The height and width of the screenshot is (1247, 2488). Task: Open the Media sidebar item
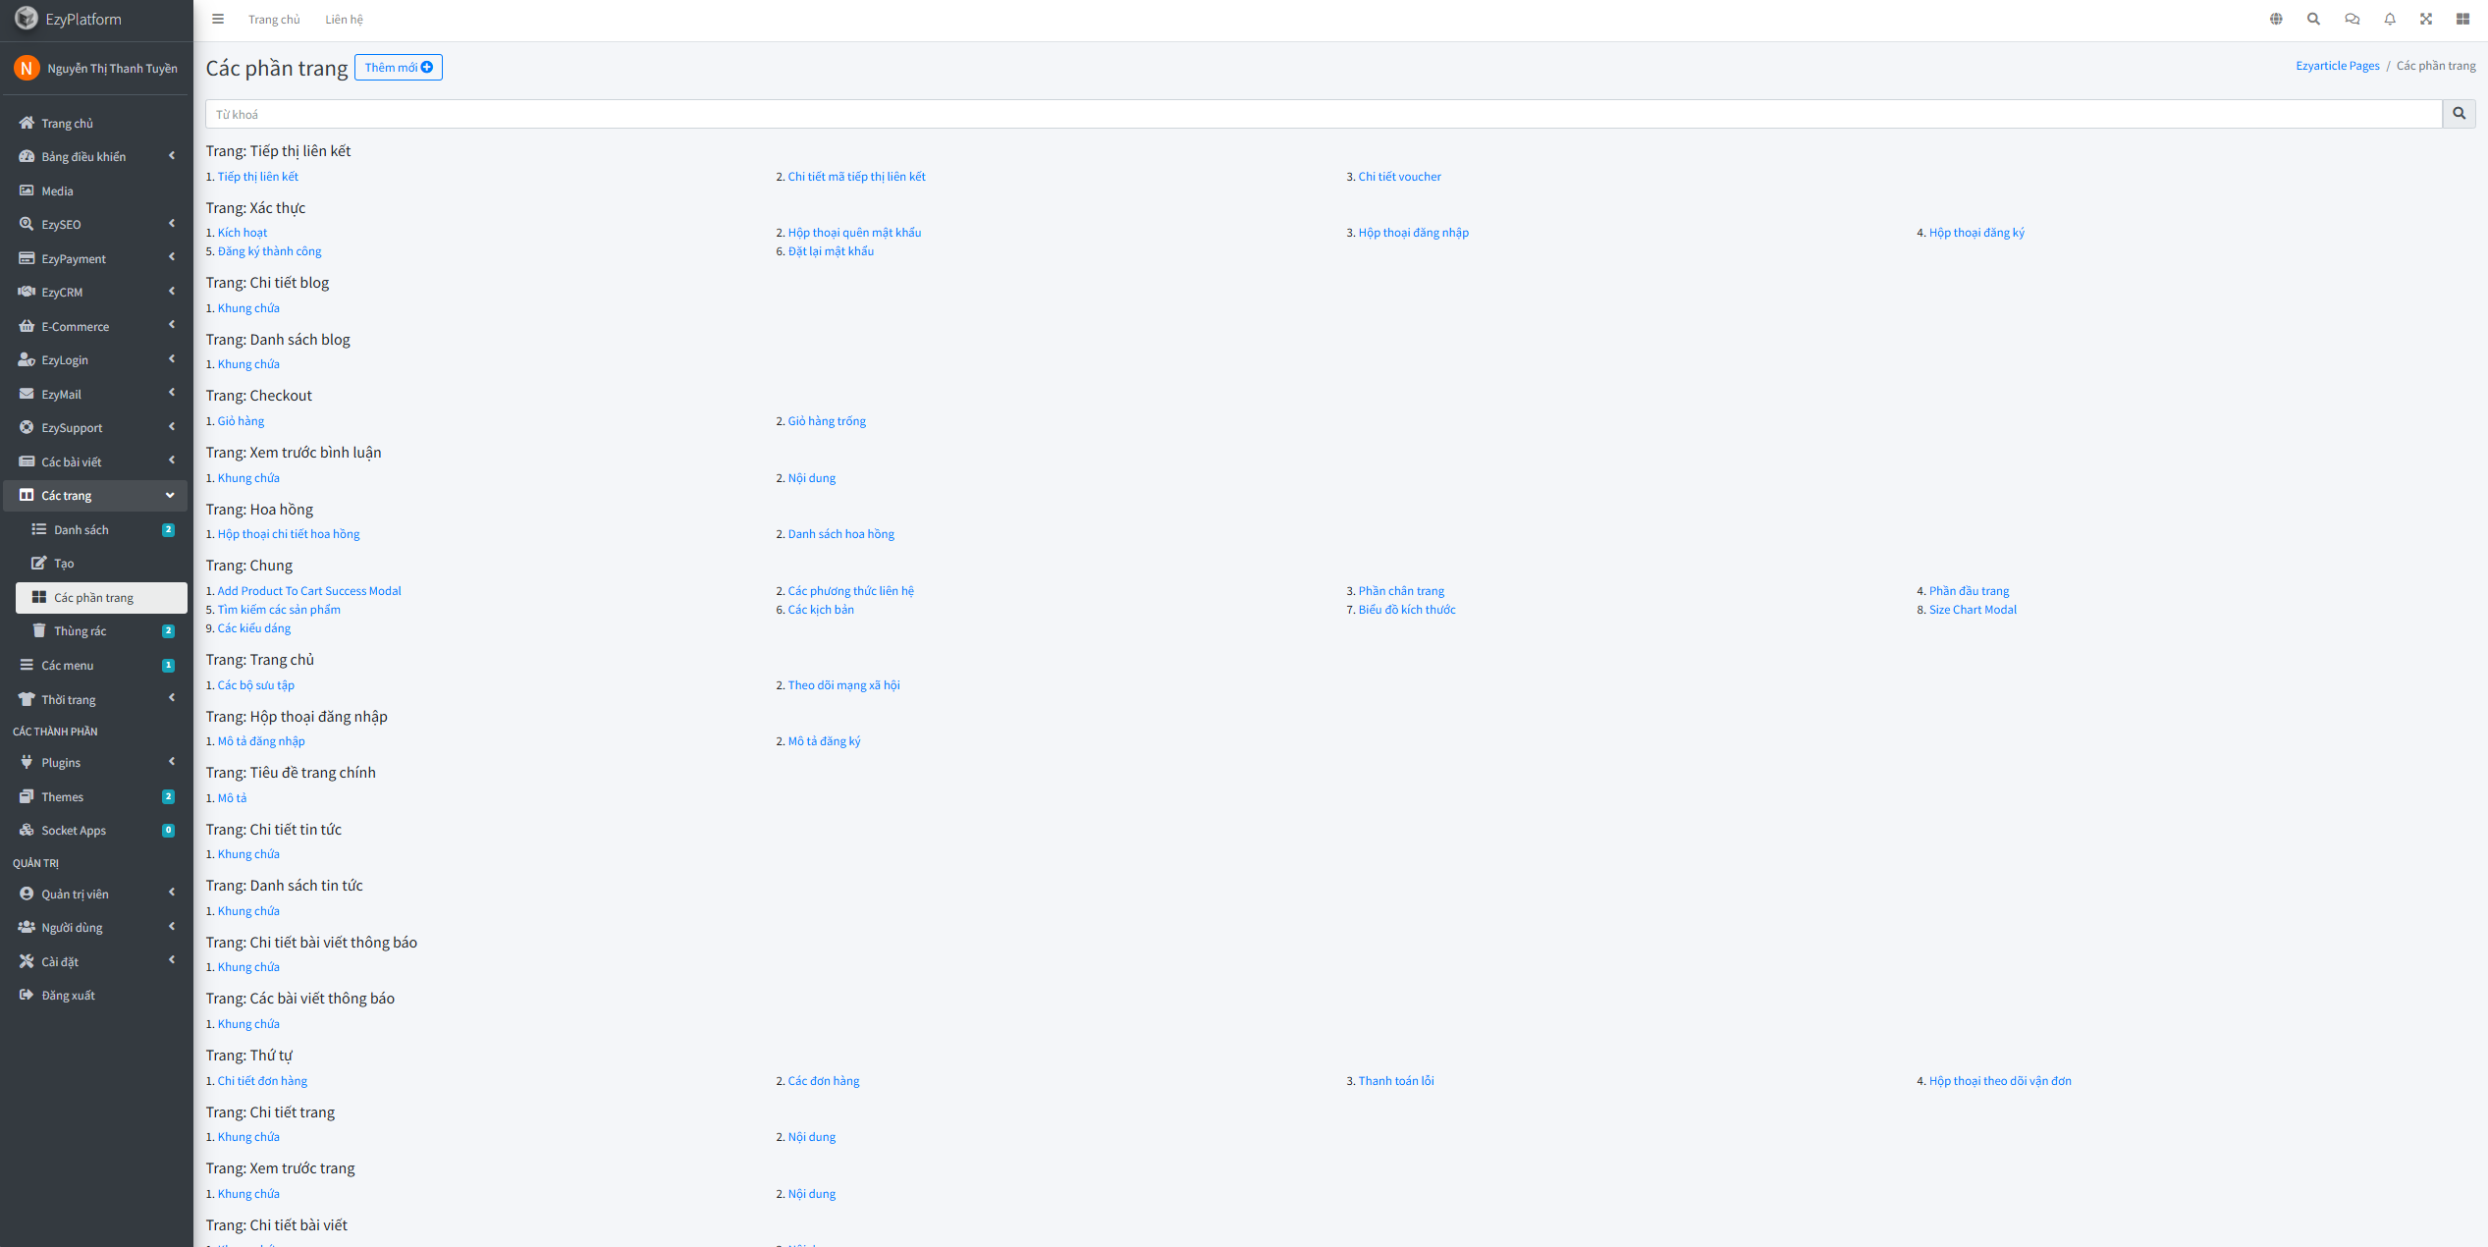[x=57, y=191]
